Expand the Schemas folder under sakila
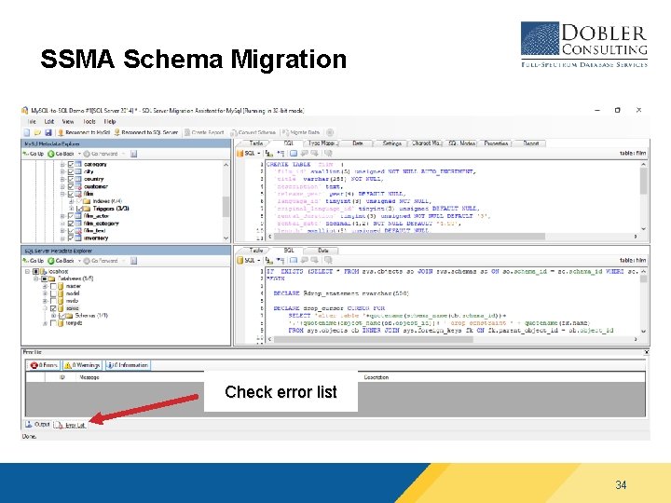The height and width of the screenshot is (503, 671). [53, 316]
